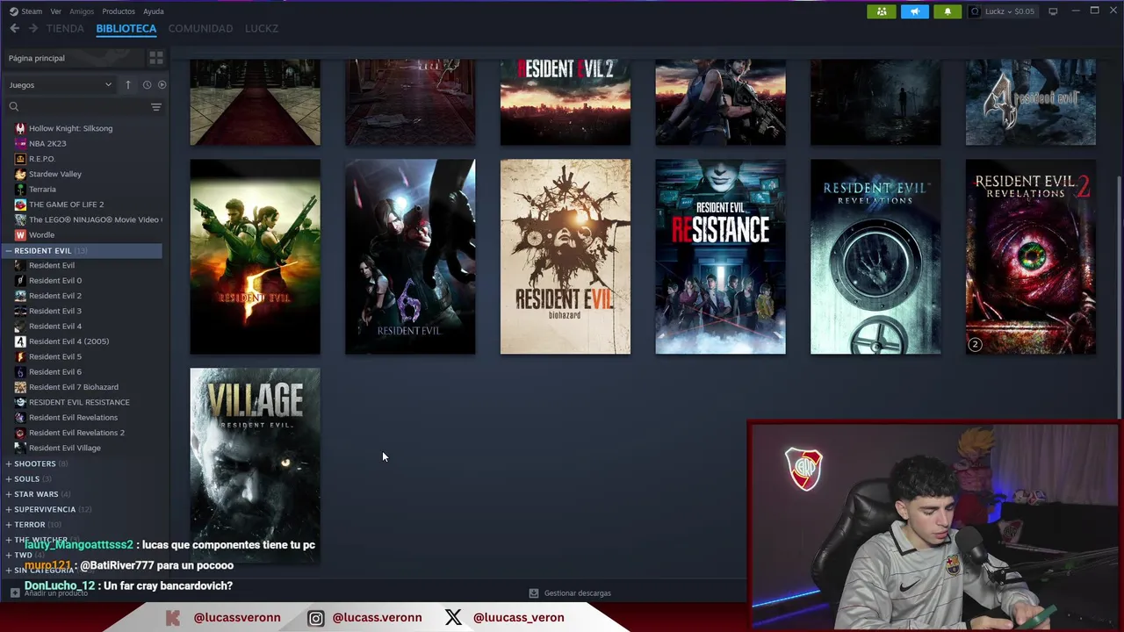The height and width of the screenshot is (632, 1124).
Task: Select Resident Evil 0 in sidebar
Action: click(x=55, y=280)
